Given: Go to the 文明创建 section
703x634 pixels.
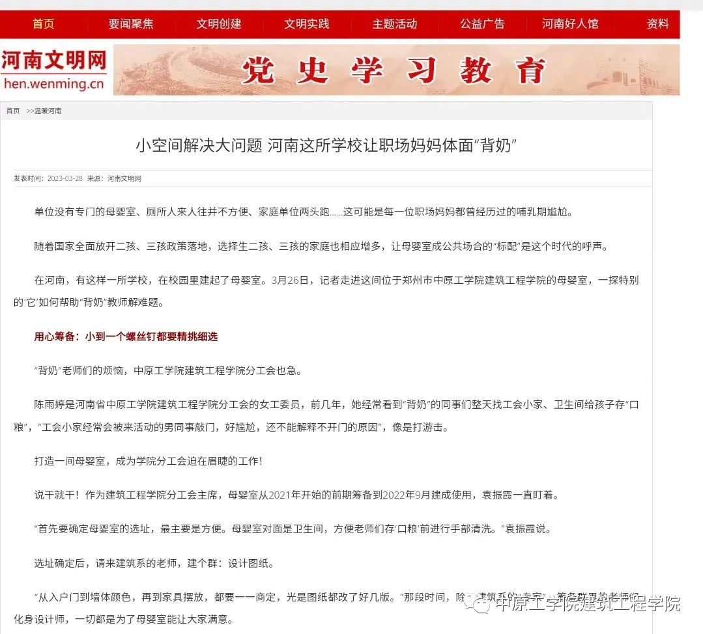Looking at the screenshot, I should pyautogui.click(x=219, y=24).
